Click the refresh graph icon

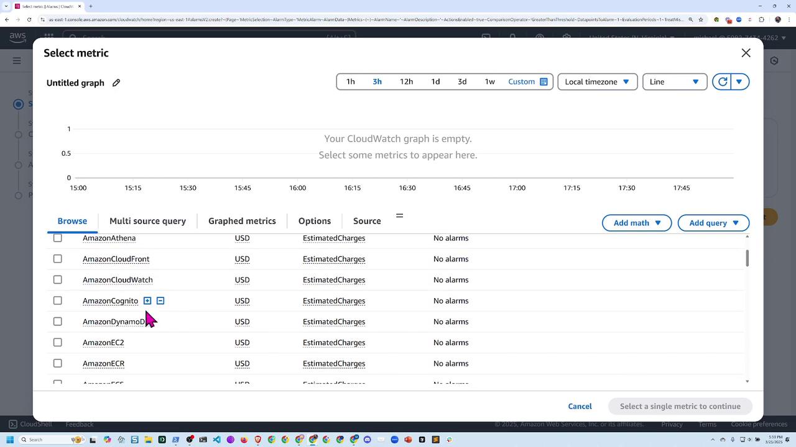[x=722, y=82]
